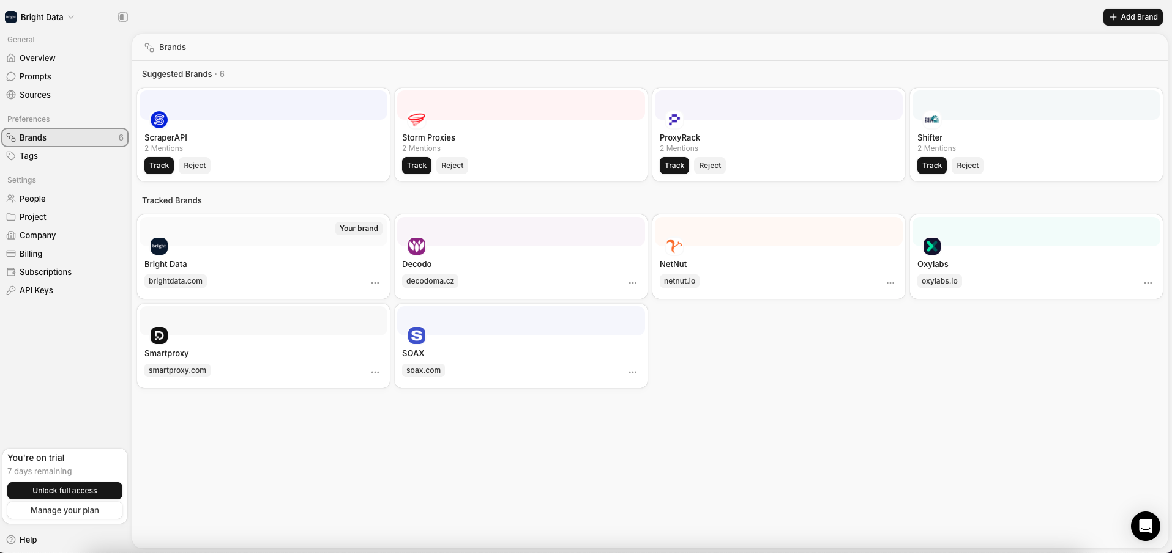Image resolution: width=1172 pixels, height=553 pixels.
Task: Click the Prompts chat bubble icon
Action: pyautogui.click(x=11, y=76)
